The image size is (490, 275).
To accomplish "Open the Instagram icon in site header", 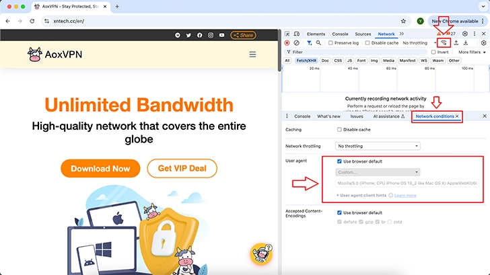I will [x=211, y=35].
